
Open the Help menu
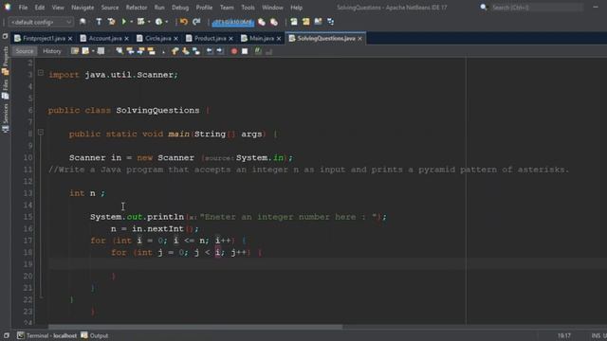[x=296, y=8]
